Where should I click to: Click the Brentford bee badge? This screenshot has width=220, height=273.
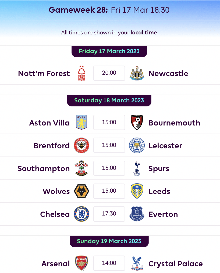(x=81, y=145)
